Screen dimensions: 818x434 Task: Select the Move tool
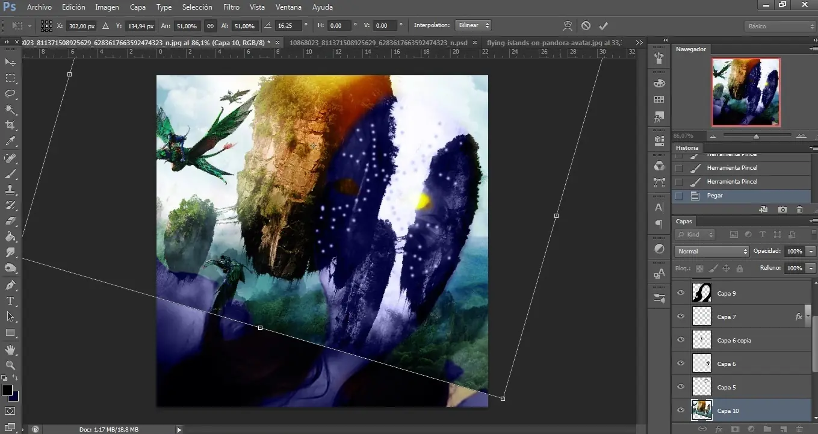click(10, 62)
